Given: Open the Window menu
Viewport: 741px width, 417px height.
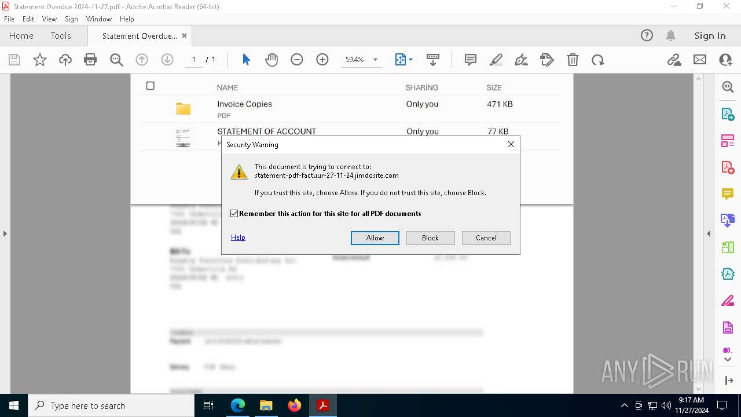Looking at the screenshot, I should click(99, 19).
